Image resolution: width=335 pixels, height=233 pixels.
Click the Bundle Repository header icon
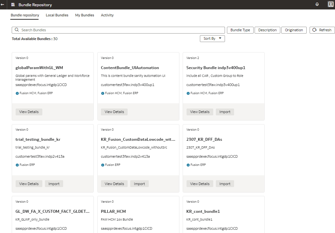pos(13,4)
